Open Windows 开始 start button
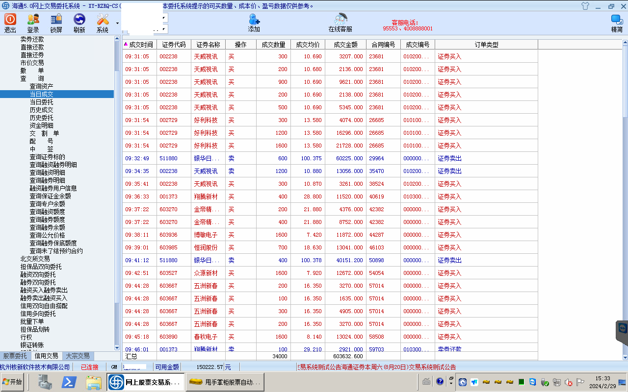Image resolution: width=628 pixels, height=392 pixels. point(12,382)
